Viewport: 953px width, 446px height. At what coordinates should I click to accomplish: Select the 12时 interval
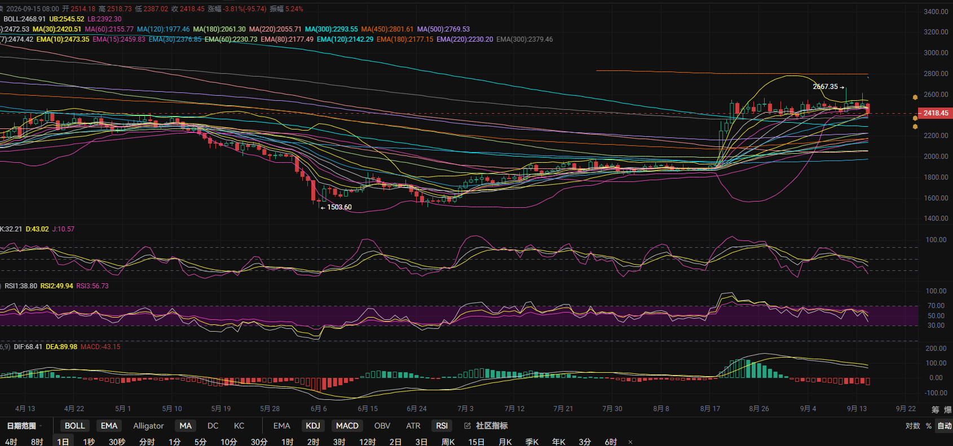[367, 442]
